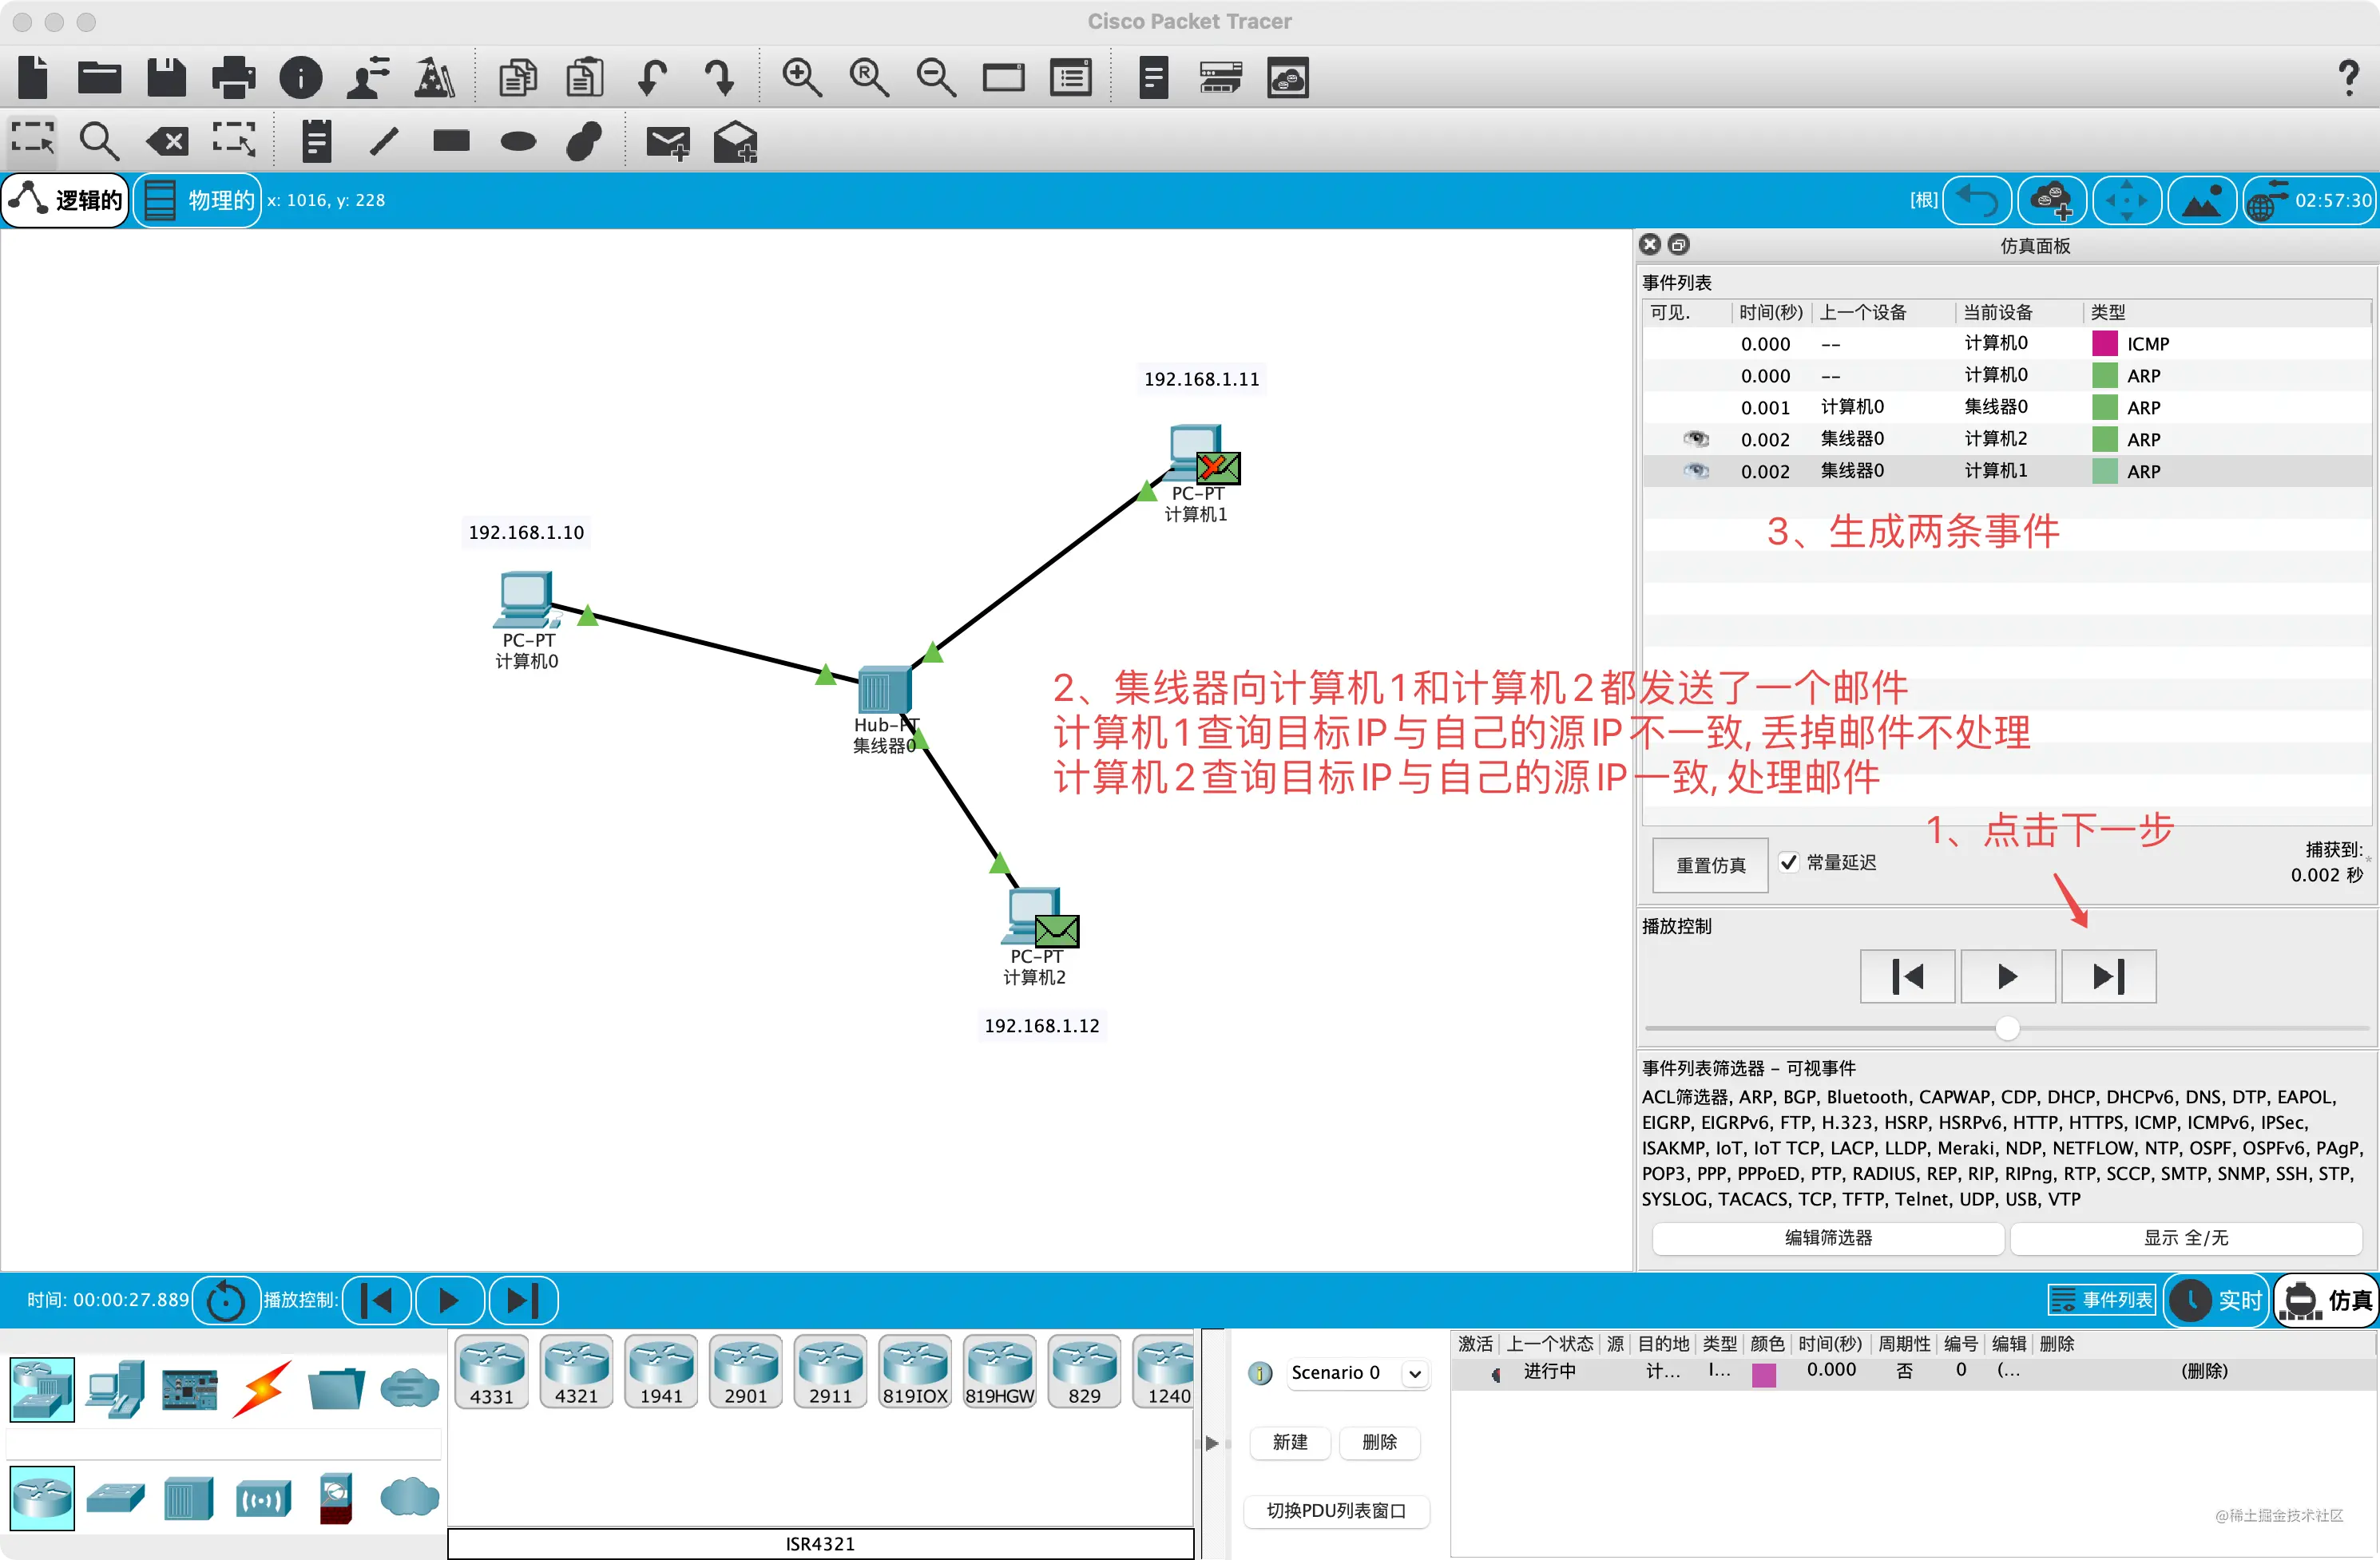Close the 仿真面板 simulation panel
Screen dimensions: 2380x1560
click(1650, 245)
